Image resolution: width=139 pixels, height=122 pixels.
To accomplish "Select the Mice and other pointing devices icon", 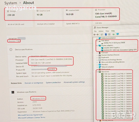I will coord(100,62).
